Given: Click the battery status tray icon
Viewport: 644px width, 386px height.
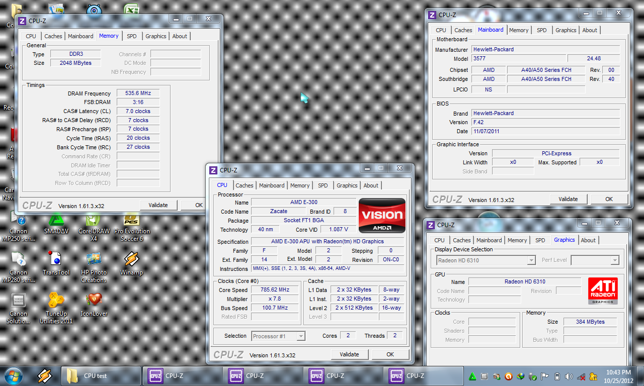Looking at the screenshot, I should tap(557, 376).
